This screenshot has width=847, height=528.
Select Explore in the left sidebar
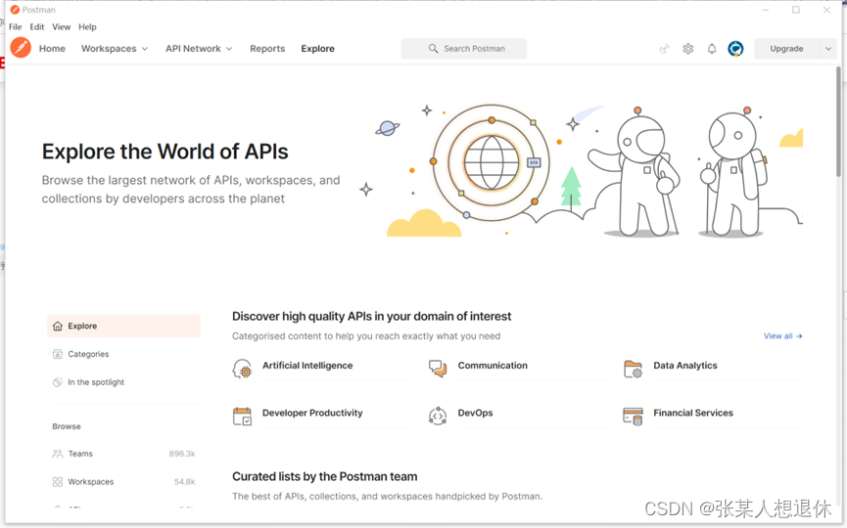[123, 327]
